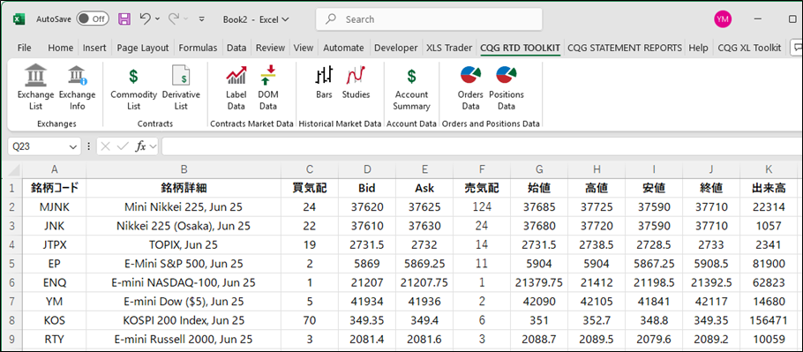Switch to the Developer tab

[396, 48]
